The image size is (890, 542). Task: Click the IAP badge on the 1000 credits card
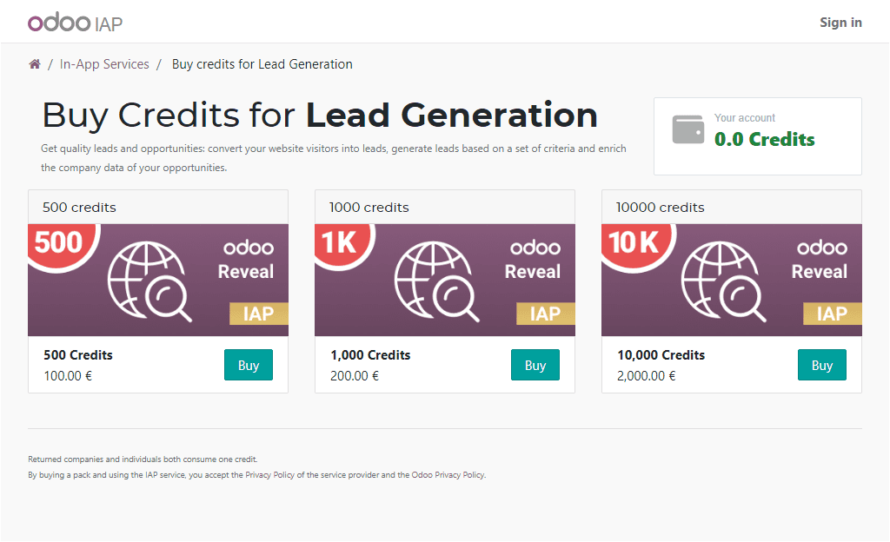pyautogui.click(x=545, y=313)
